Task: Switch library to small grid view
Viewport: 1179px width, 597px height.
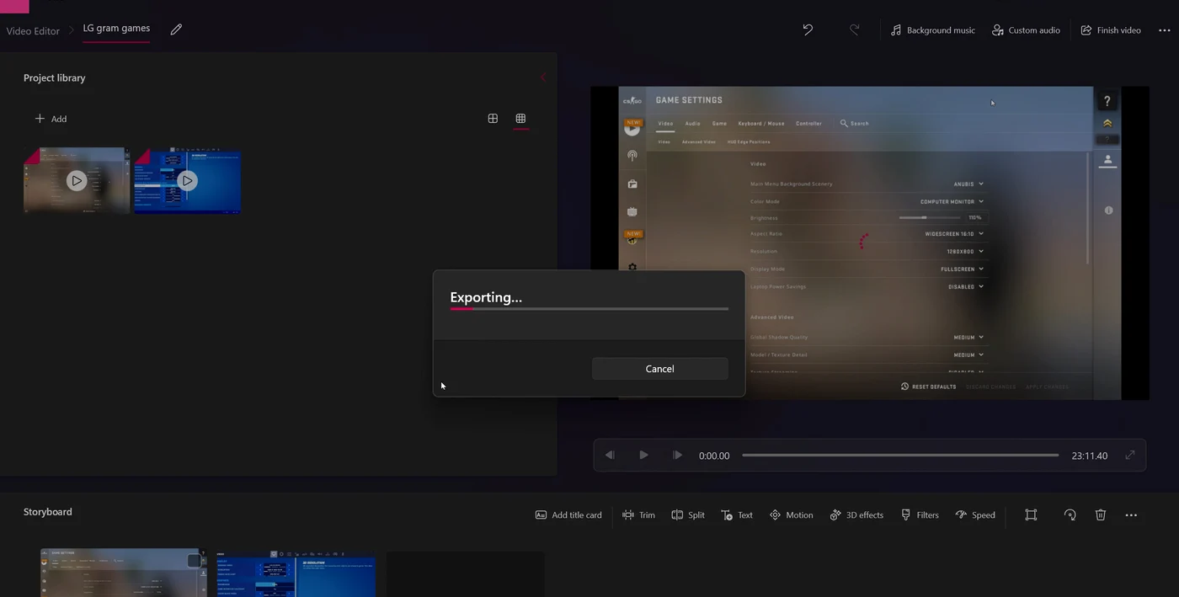Action: pos(520,119)
